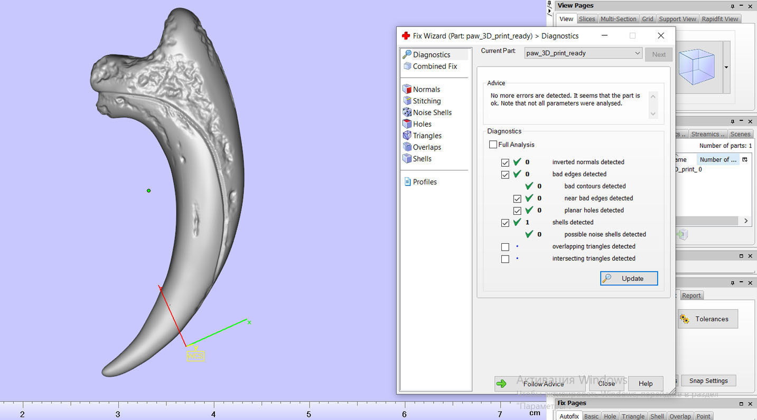The height and width of the screenshot is (420, 757).
Task: Select the Basic tab in Fix Pages
Action: coord(591,416)
